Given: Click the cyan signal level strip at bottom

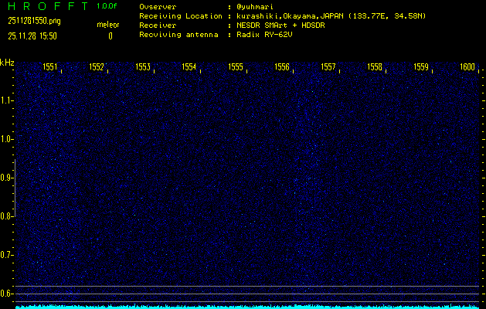Looking at the screenshot, I should point(247,306).
